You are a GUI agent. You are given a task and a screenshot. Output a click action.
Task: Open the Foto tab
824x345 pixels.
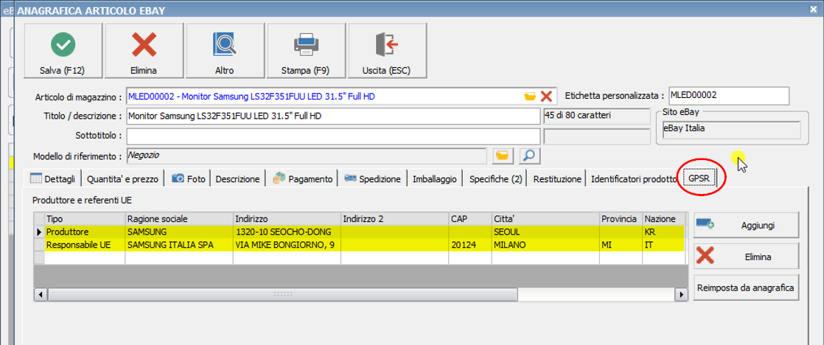click(189, 179)
